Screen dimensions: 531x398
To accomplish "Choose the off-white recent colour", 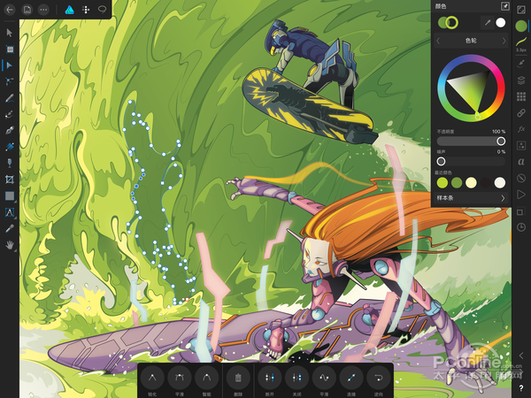I will pos(500,182).
